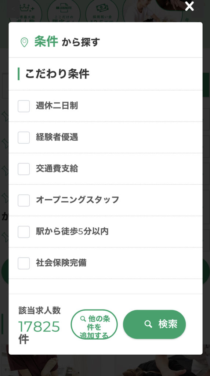Check the 週休二日制 checkbox

24,106
